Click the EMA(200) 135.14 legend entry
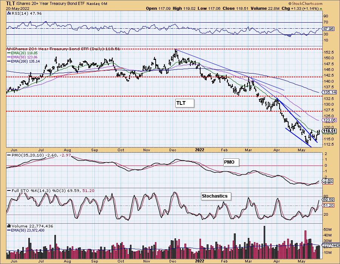This screenshot has height=264, width=340. pos(26,61)
